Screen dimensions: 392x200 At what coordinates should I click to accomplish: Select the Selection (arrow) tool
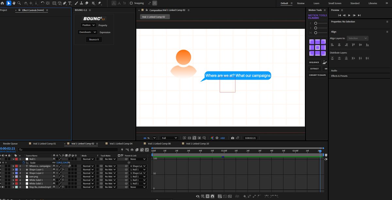(9, 3)
